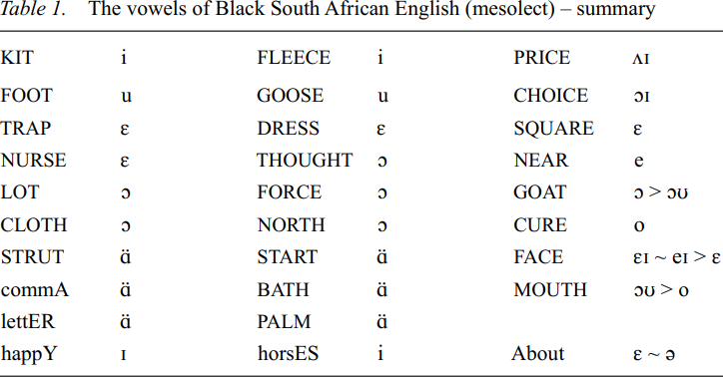
Task: Click the FACE vowel entry
Action: pos(677,257)
